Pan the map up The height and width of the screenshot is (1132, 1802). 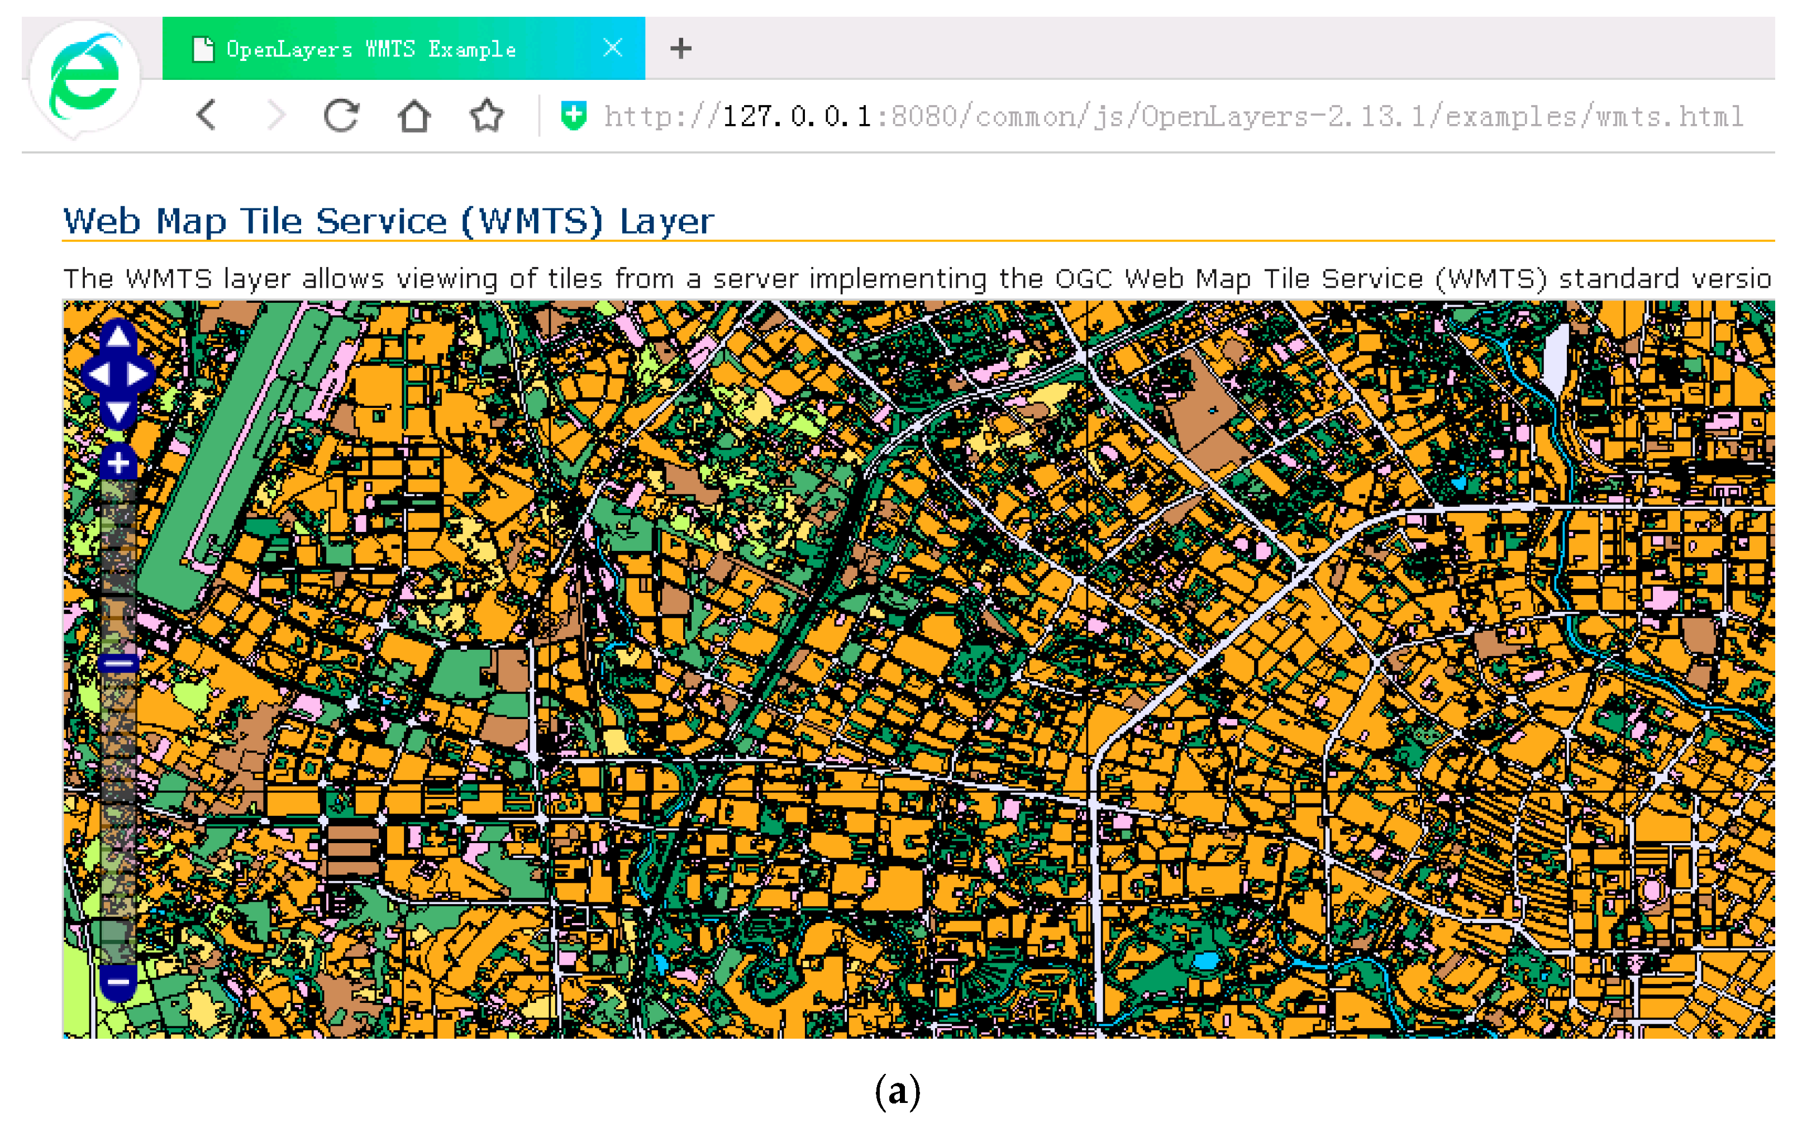point(118,336)
